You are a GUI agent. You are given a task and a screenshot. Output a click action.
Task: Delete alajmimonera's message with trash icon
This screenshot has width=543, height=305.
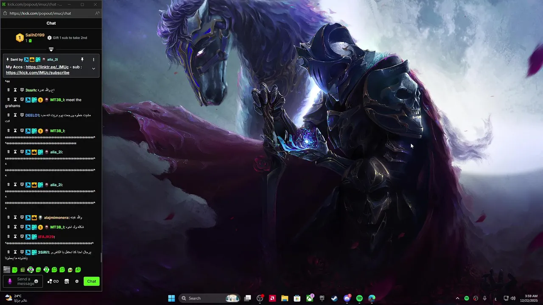click(8, 217)
